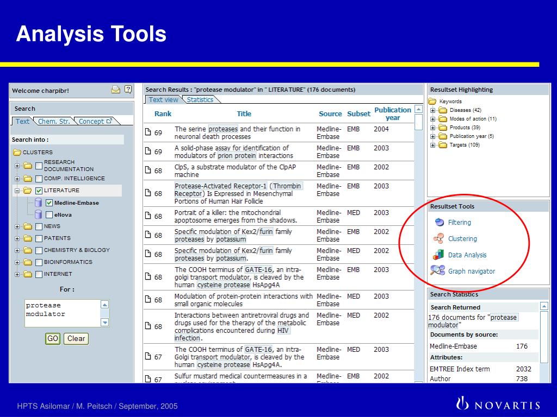Open document icon for 'Portrait of a killer' row
This screenshot has width=557, height=417.
click(148, 216)
